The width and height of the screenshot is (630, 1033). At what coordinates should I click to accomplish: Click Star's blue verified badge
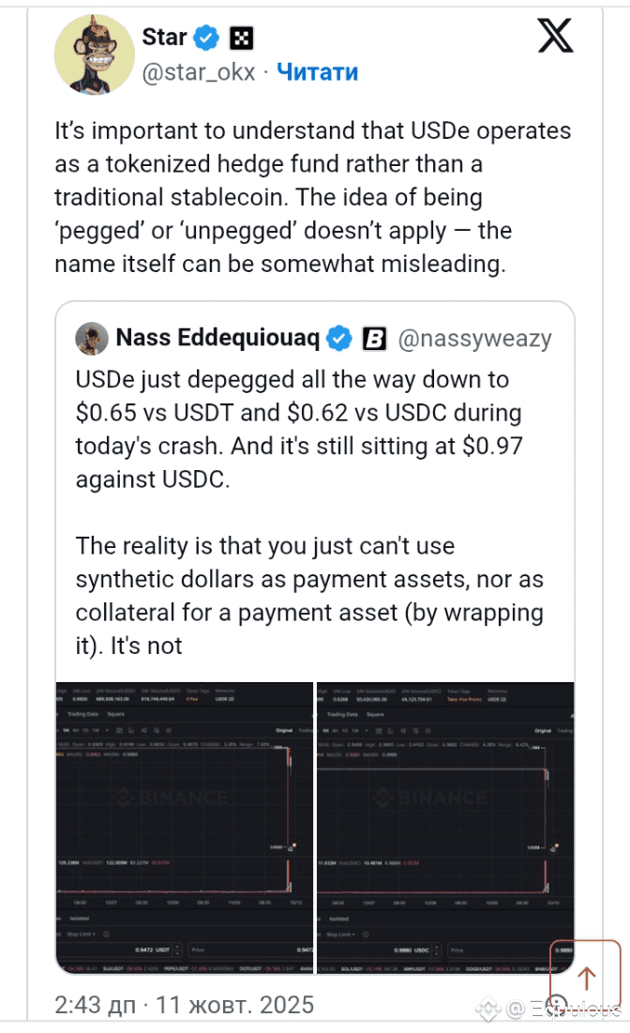tap(208, 38)
